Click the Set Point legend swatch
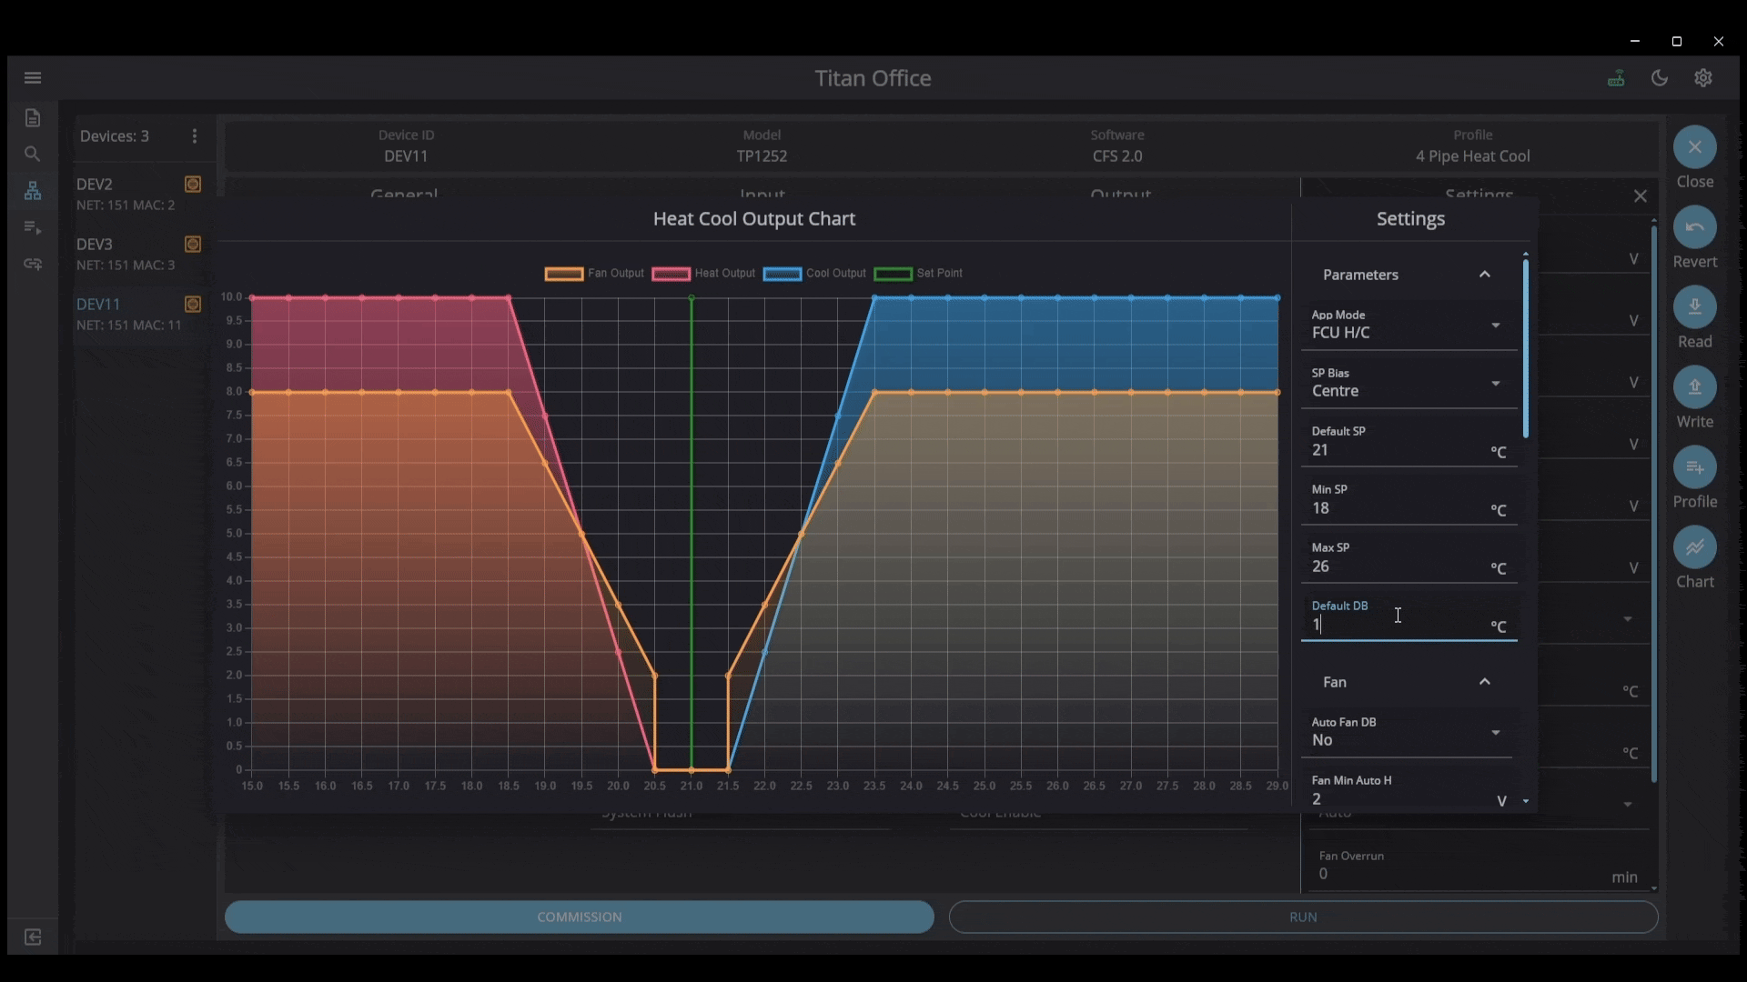Viewport: 1747px width, 982px height. click(893, 274)
